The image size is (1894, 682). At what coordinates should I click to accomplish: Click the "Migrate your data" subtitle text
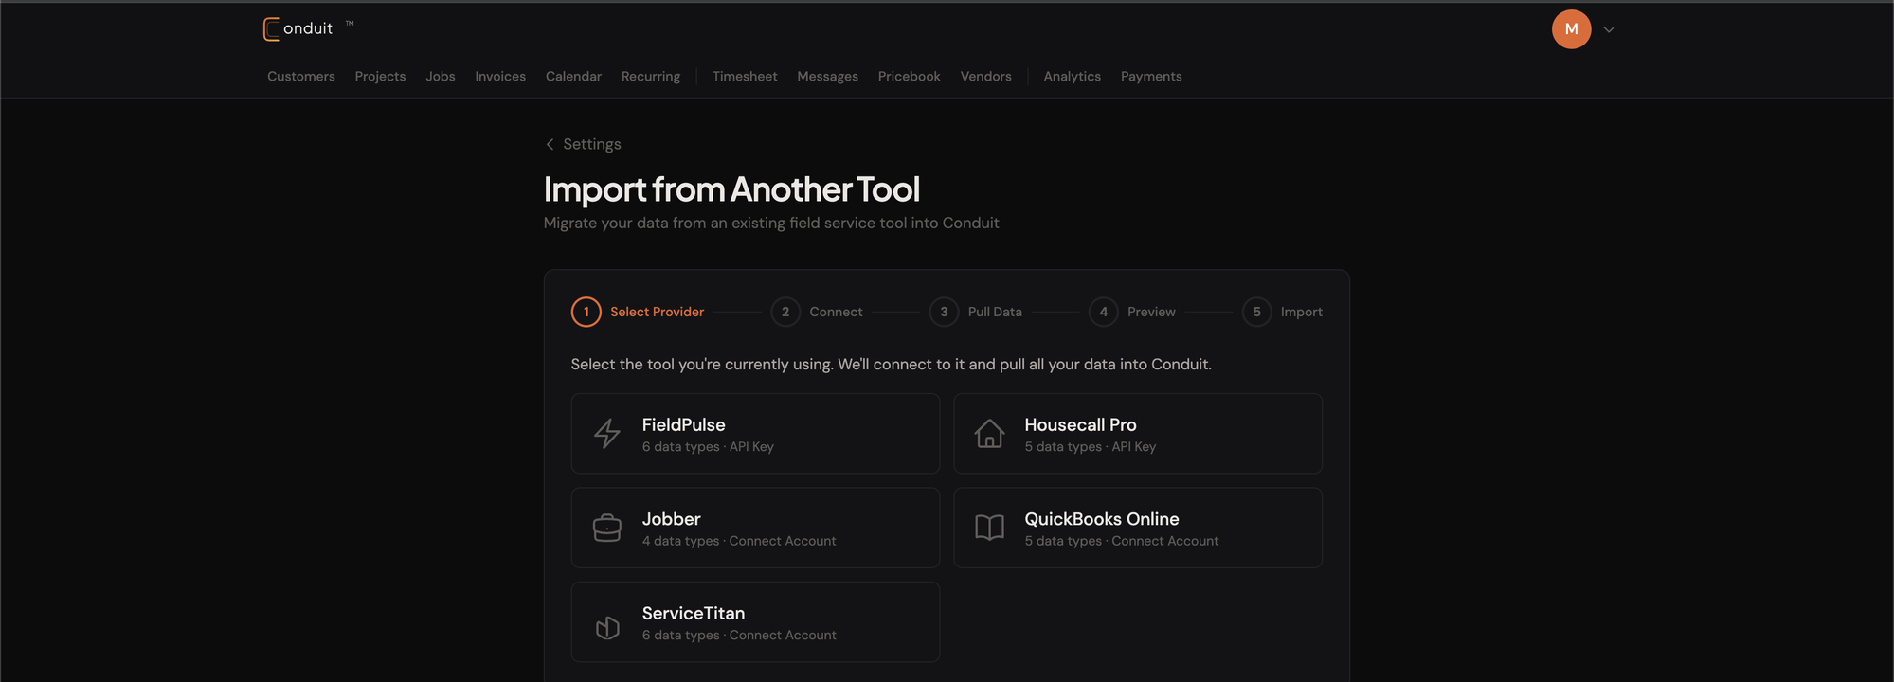coord(771,223)
